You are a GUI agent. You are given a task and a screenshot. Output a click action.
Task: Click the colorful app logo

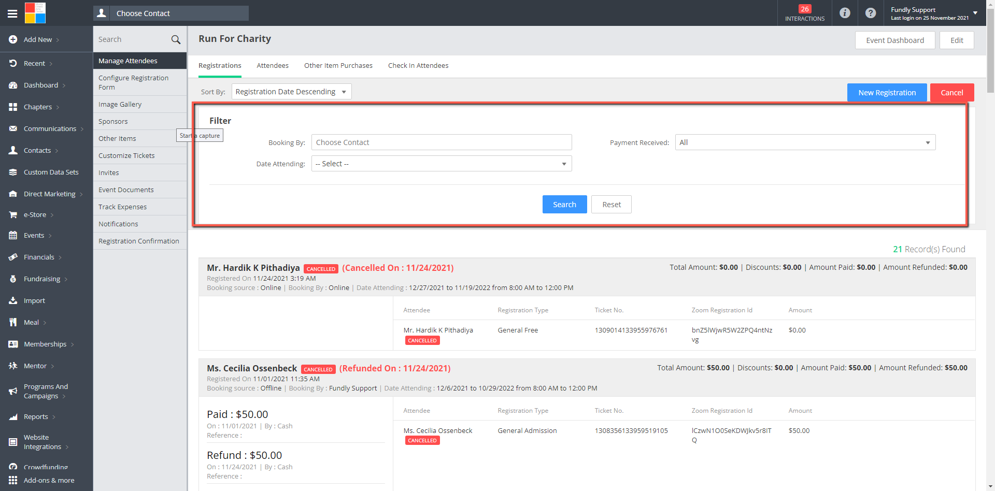(x=35, y=13)
